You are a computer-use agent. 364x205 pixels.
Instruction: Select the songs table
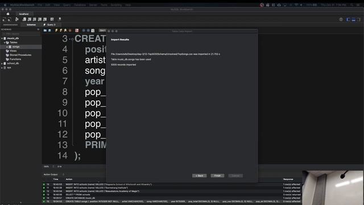pos(16,47)
